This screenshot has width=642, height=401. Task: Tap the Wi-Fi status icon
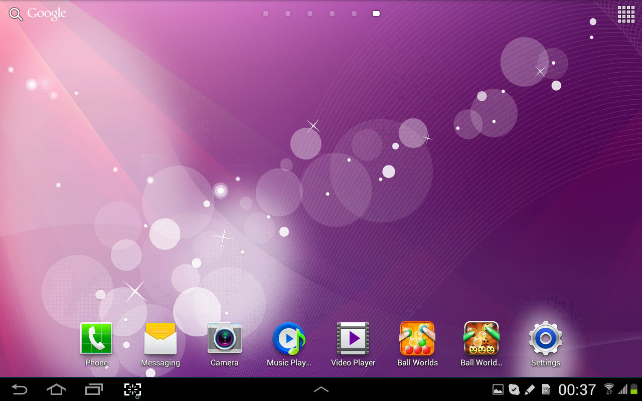click(x=608, y=389)
